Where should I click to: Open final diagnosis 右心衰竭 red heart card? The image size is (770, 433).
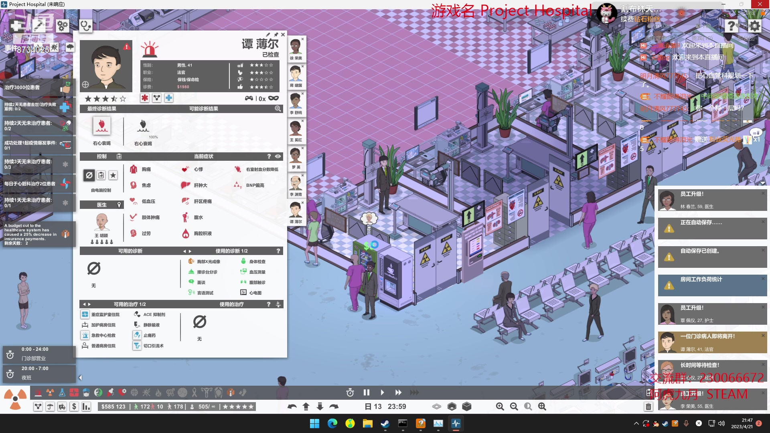[101, 126]
